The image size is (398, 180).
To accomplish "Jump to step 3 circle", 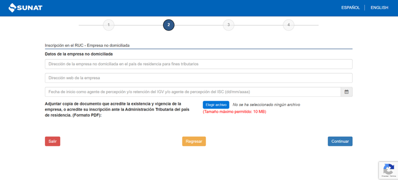I will point(228,25).
